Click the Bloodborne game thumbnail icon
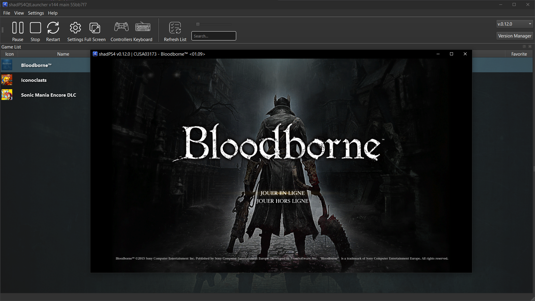Viewport: 535px width, 301px height. (x=7, y=65)
